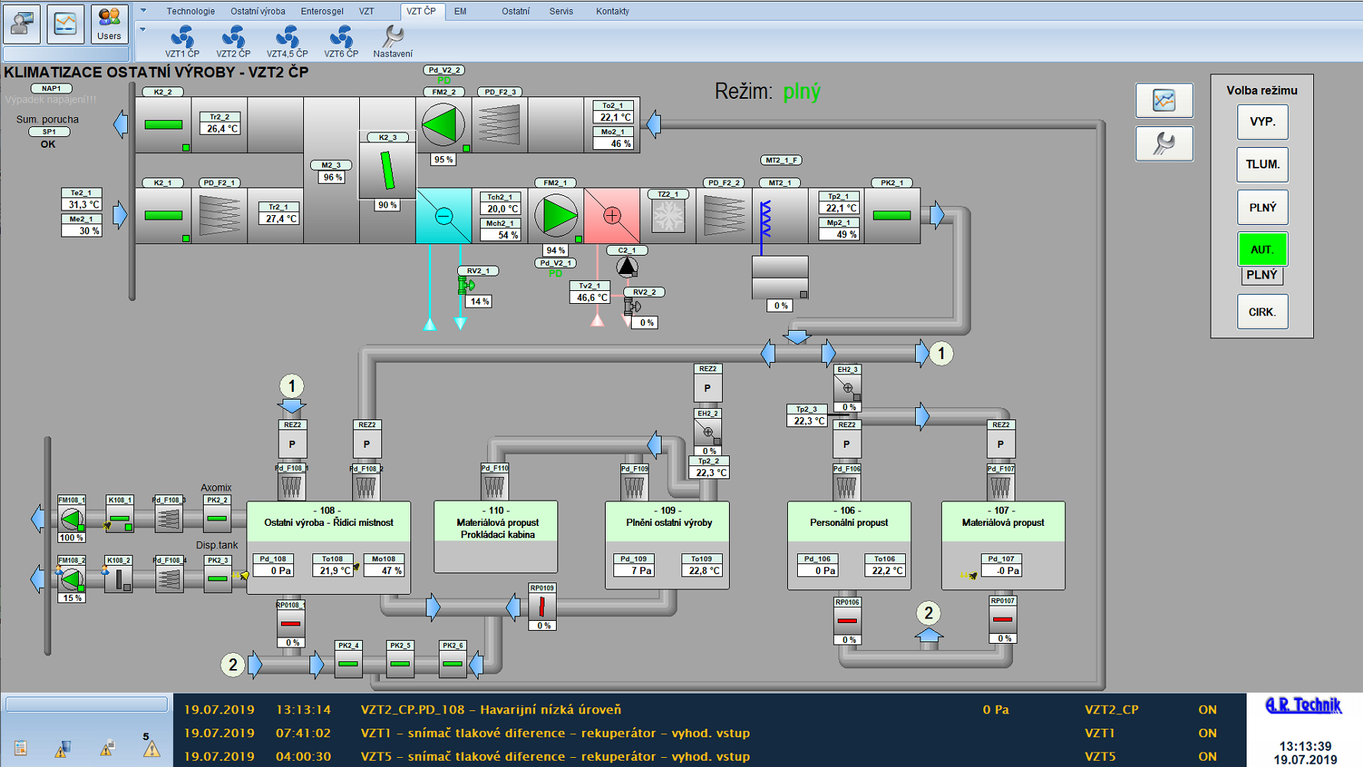Viewport: 1363px width, 767px height.
Task: Expand the dropdown arrow beside the fan toolbar
Action: (x=143, y=30)
